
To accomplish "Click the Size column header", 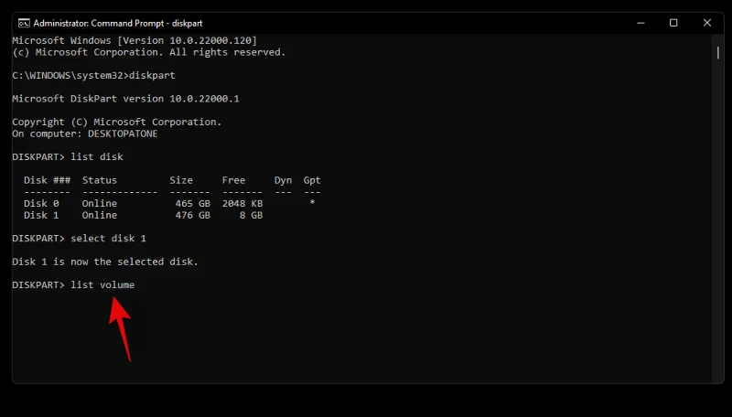I will point(181,181).
